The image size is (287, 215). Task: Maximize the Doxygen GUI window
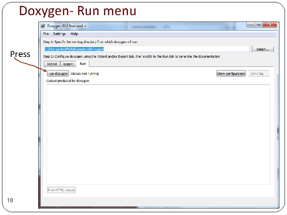pos(259,25)
